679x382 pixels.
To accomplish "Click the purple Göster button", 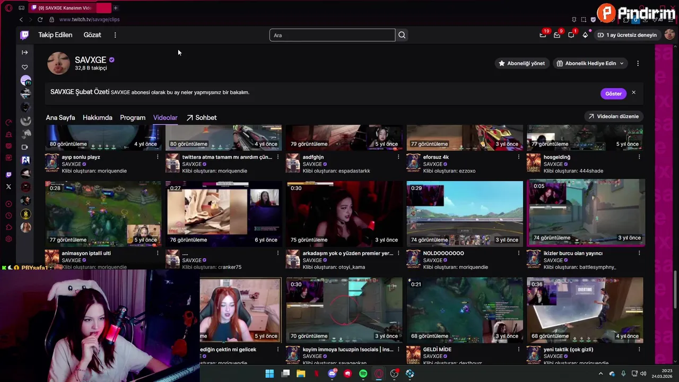I will click(613, 93).
